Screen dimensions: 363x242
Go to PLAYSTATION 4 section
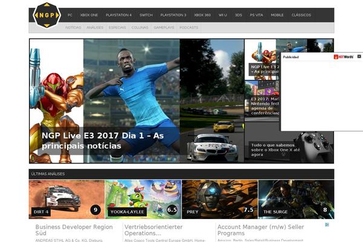point(119,15)
